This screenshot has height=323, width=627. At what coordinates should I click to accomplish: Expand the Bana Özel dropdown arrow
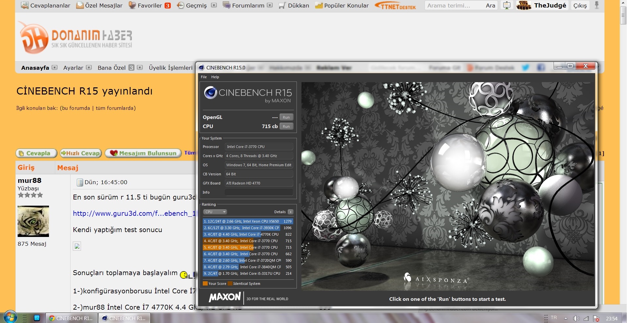[x=140, y=67]
